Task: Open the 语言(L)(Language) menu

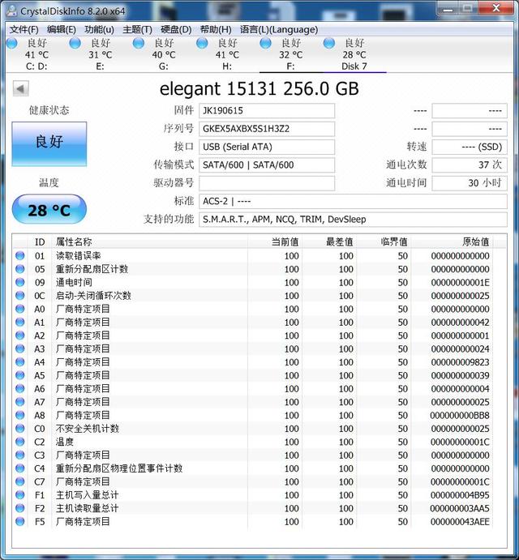Action: click(x=279, y=29)
